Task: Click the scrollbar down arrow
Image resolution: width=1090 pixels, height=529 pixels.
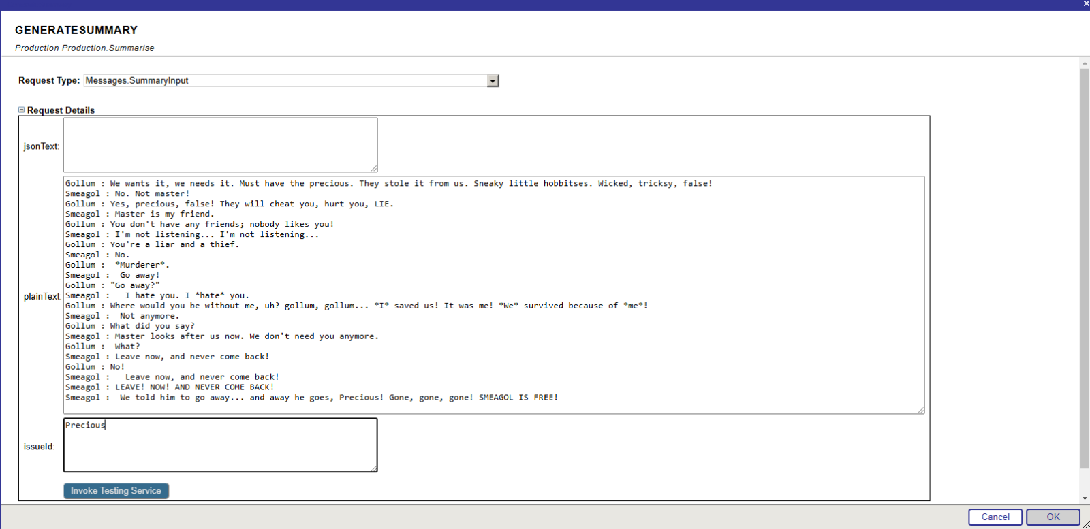Action: pyautogui.click(x=1085, y=498)
